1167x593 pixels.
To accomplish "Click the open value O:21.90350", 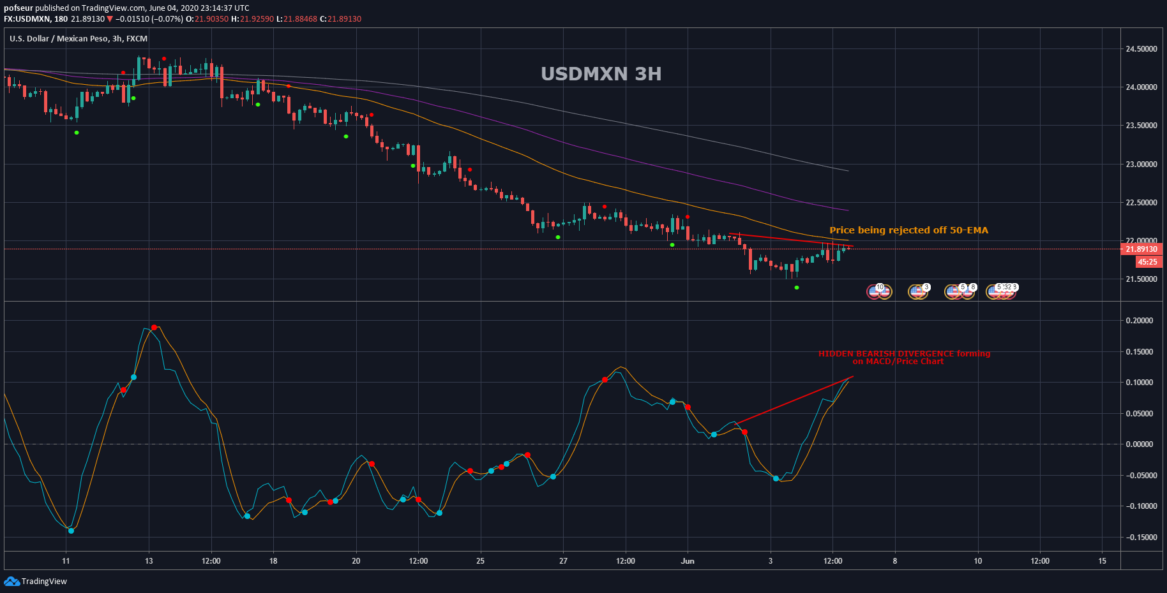I will 207,19.
